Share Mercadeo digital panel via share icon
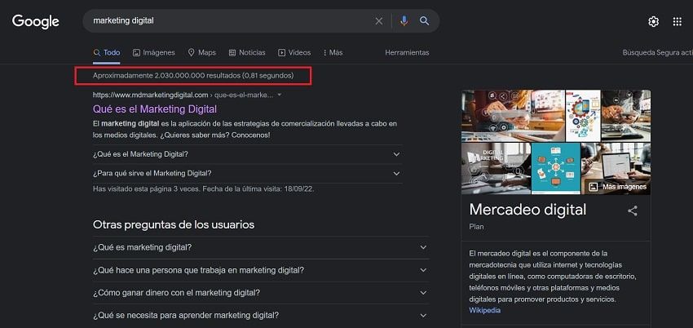 click(633, 211)
